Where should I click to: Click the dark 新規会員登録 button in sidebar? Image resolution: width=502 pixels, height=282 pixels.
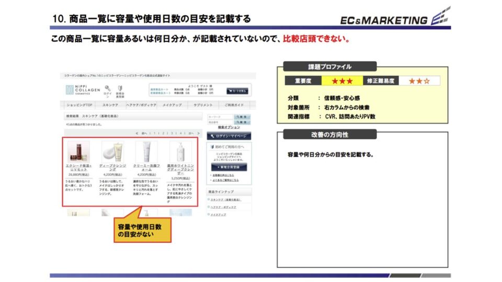click(x=229, y=167)
